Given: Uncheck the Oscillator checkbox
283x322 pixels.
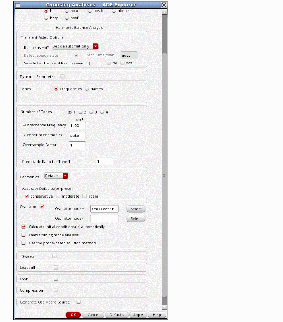Looking at the screenshot, I should 42,207.
